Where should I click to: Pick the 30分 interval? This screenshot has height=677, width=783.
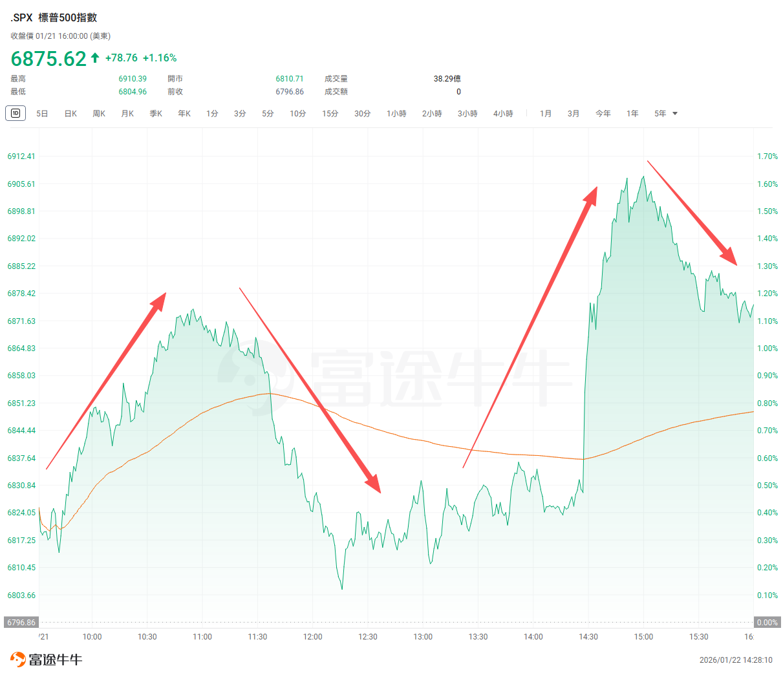coord(363,113)
